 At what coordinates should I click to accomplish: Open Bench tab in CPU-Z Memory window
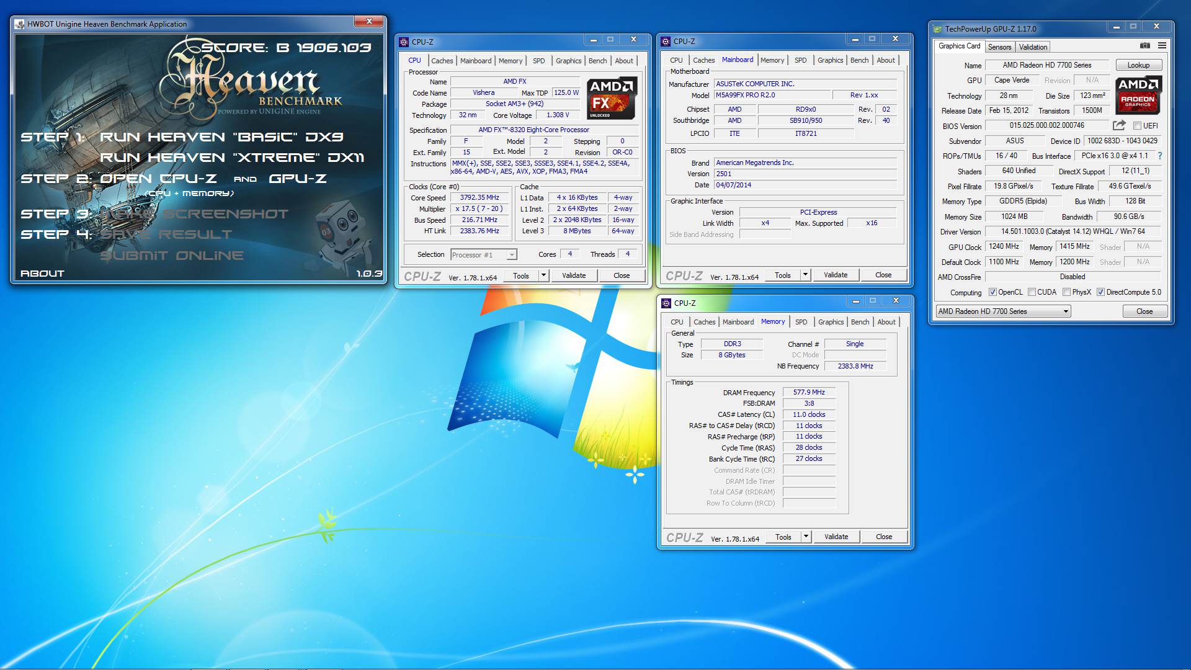click(860, 322)
